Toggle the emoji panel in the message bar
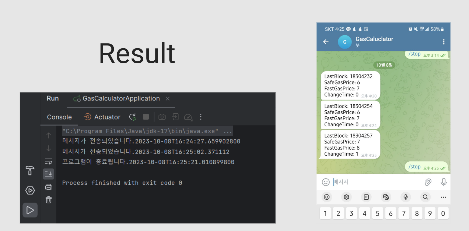The image size is (469, 231). point(325,182)
